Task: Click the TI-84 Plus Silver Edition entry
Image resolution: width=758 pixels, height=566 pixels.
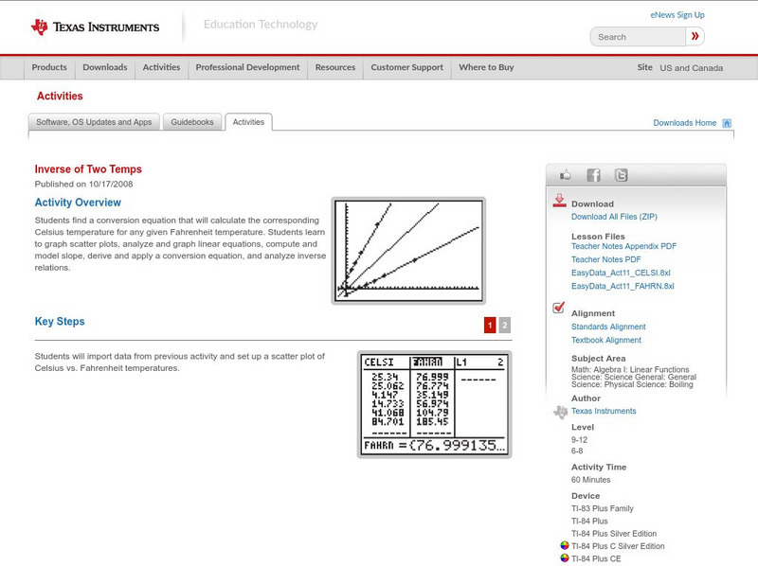Action: (614, 534)
